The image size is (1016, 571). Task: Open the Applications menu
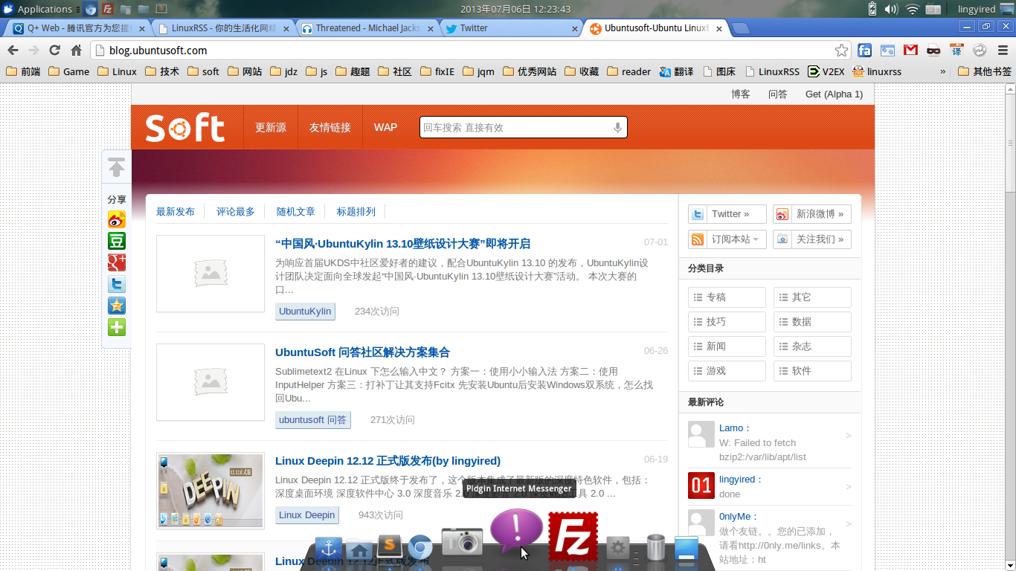point(37,9)
